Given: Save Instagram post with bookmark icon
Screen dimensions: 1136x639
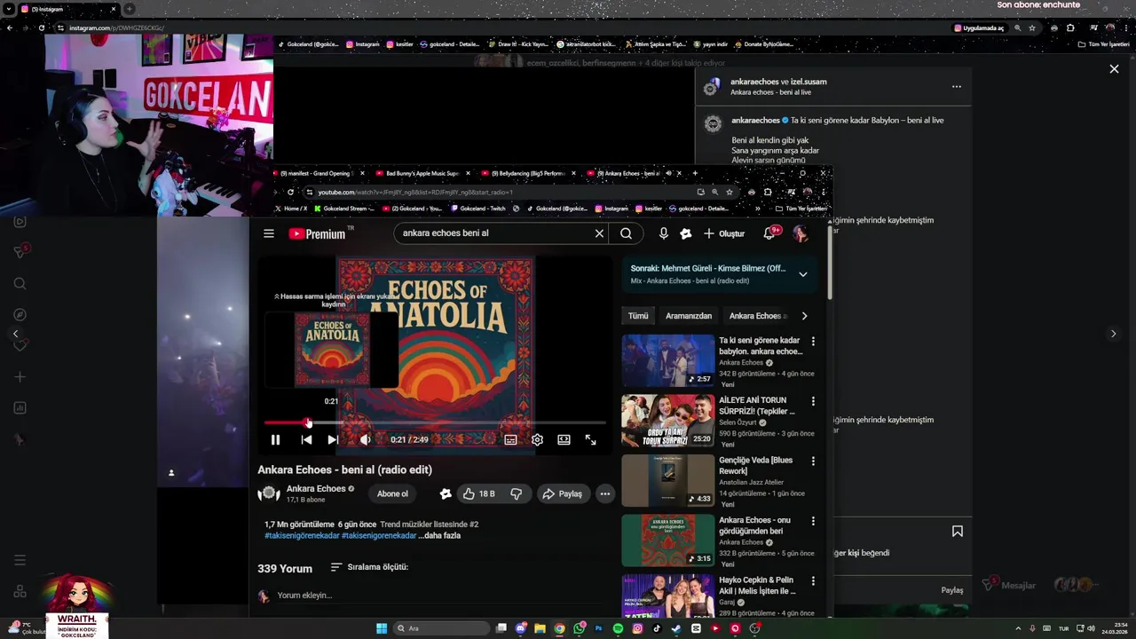Looking at the screenshot, I should click(957, 531).
